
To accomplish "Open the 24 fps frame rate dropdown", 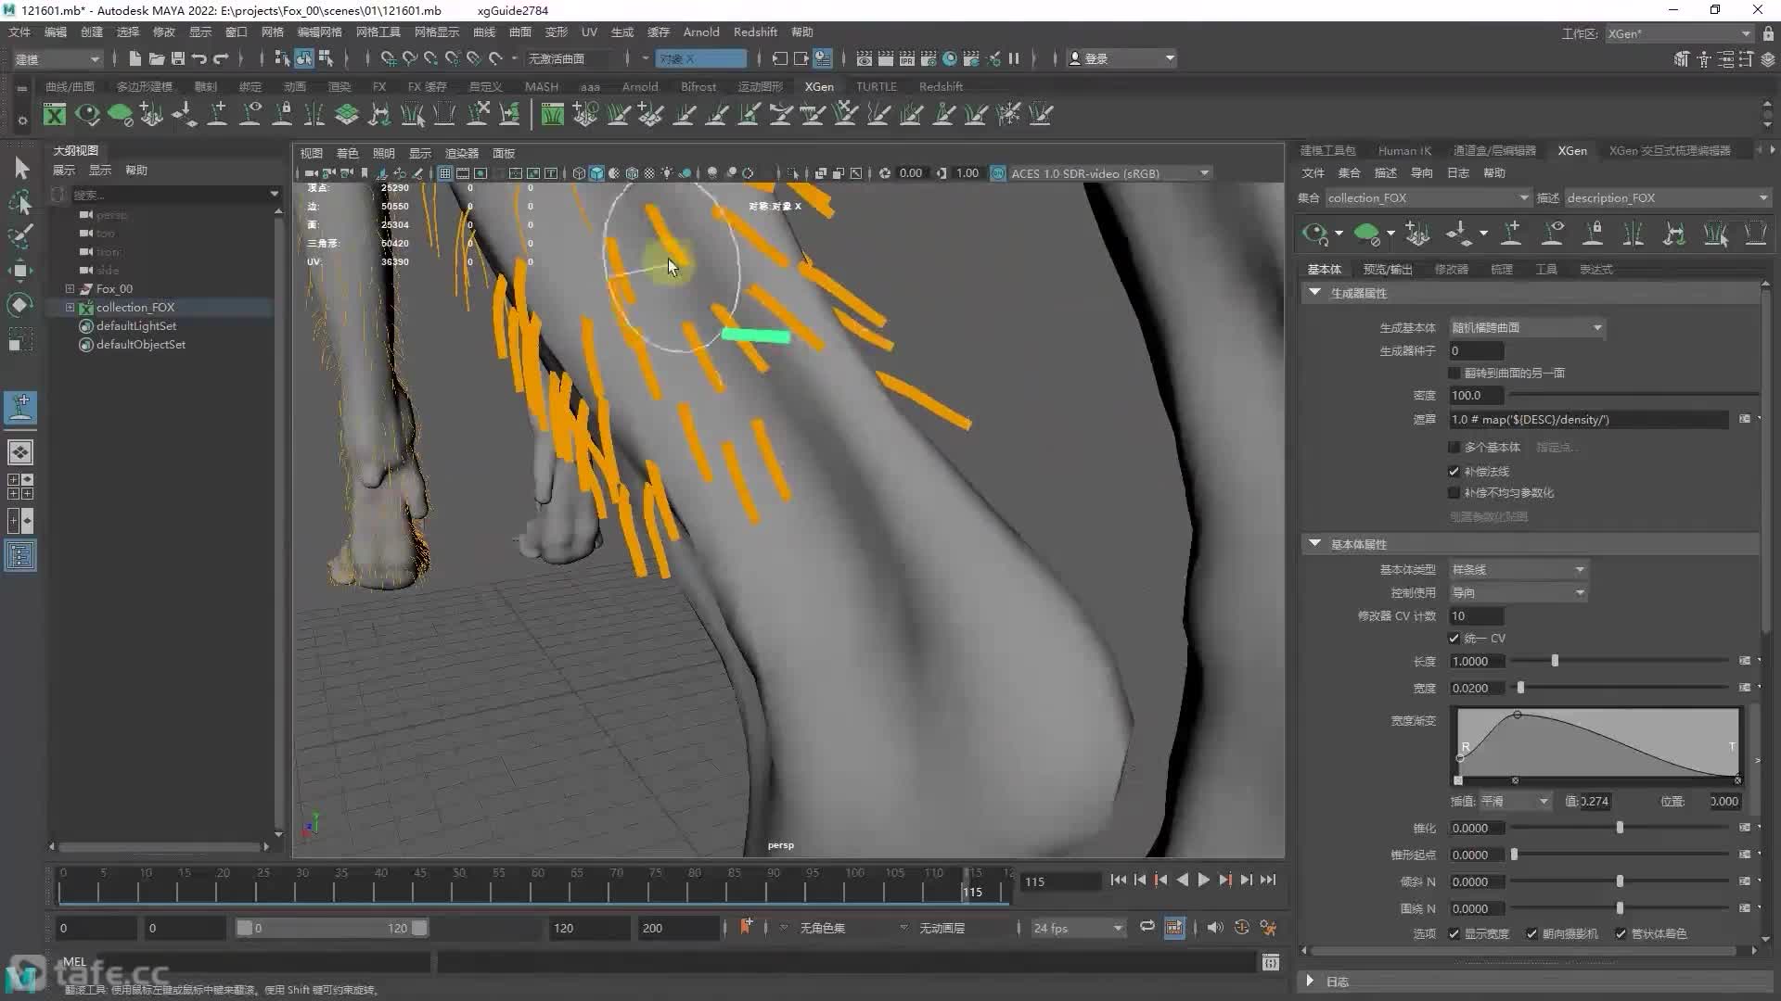I will 1077,928.
